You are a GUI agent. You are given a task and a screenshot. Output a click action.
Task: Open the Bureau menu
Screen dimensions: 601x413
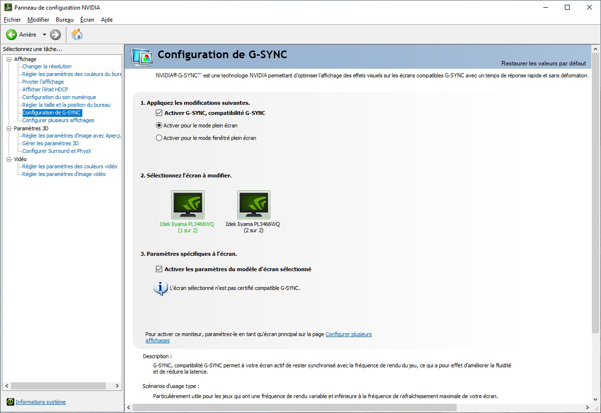tap(65, 20)
